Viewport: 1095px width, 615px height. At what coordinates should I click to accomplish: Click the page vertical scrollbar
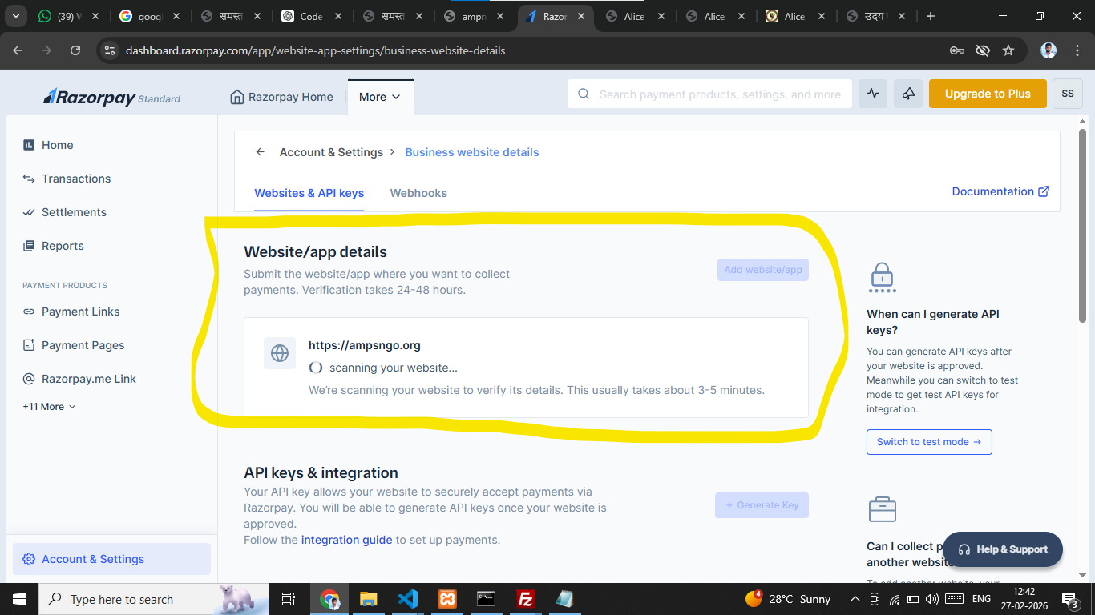tap(1082, 224)
